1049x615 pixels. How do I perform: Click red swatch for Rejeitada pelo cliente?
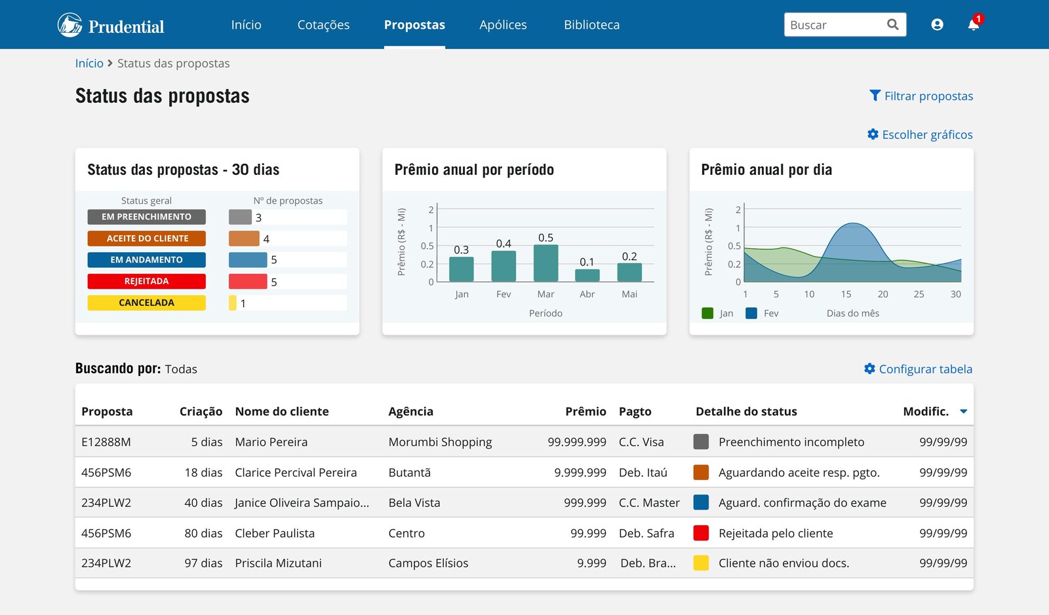point(701,532)
